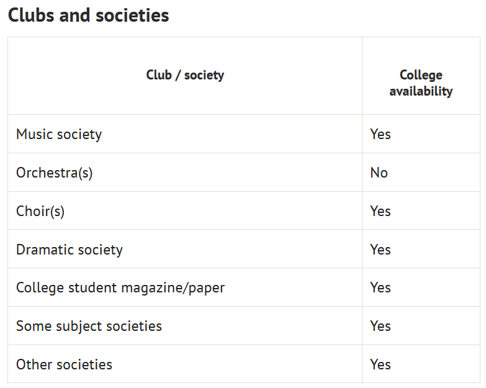Click the word 'Club' in the column header
The height and width of the screenshot is (388, 486).
[x=159, y=75]
